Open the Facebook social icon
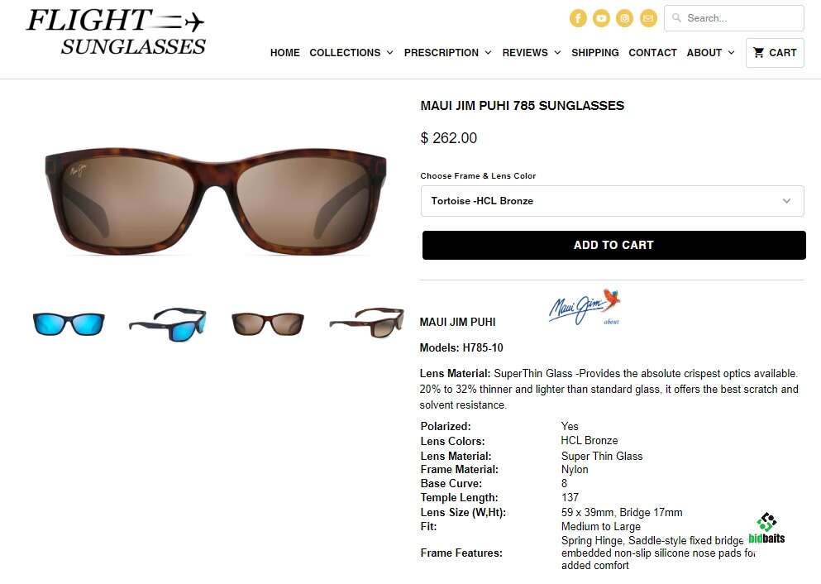 pyautogui.click(x=578, y=18)
